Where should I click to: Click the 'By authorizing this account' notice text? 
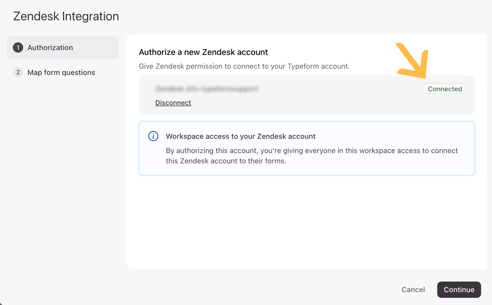tap(312, 156)
